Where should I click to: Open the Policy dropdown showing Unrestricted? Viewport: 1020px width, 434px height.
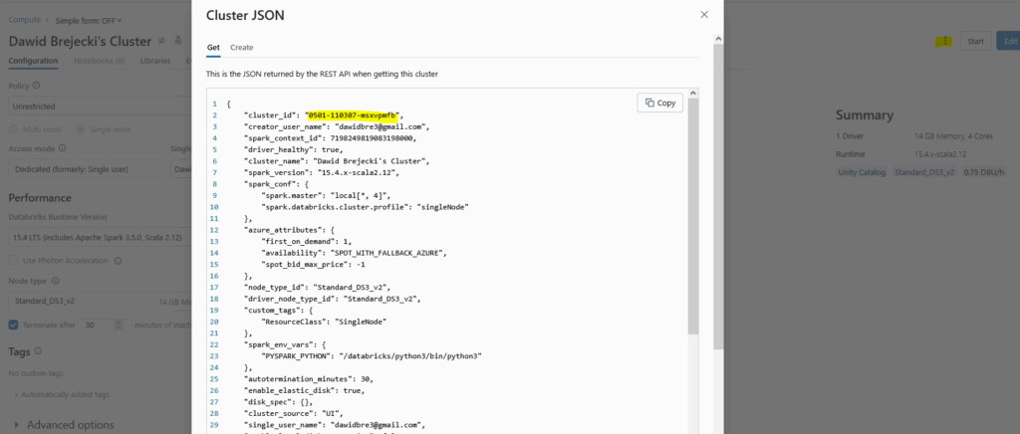[100, 105]
